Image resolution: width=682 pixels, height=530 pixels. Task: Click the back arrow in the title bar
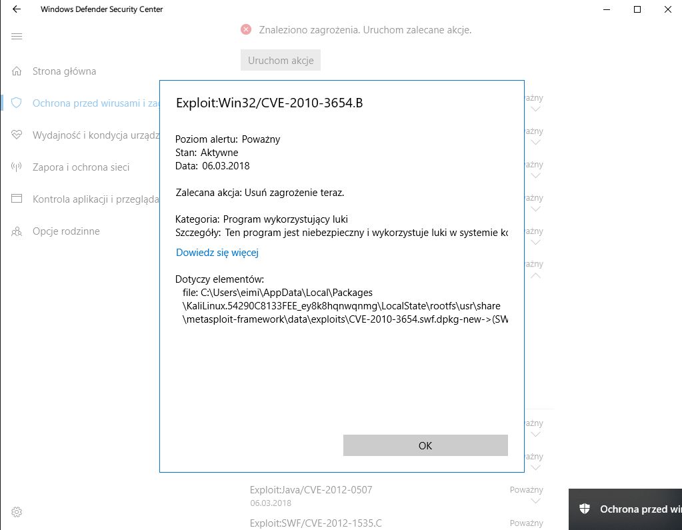click(16, 9)
